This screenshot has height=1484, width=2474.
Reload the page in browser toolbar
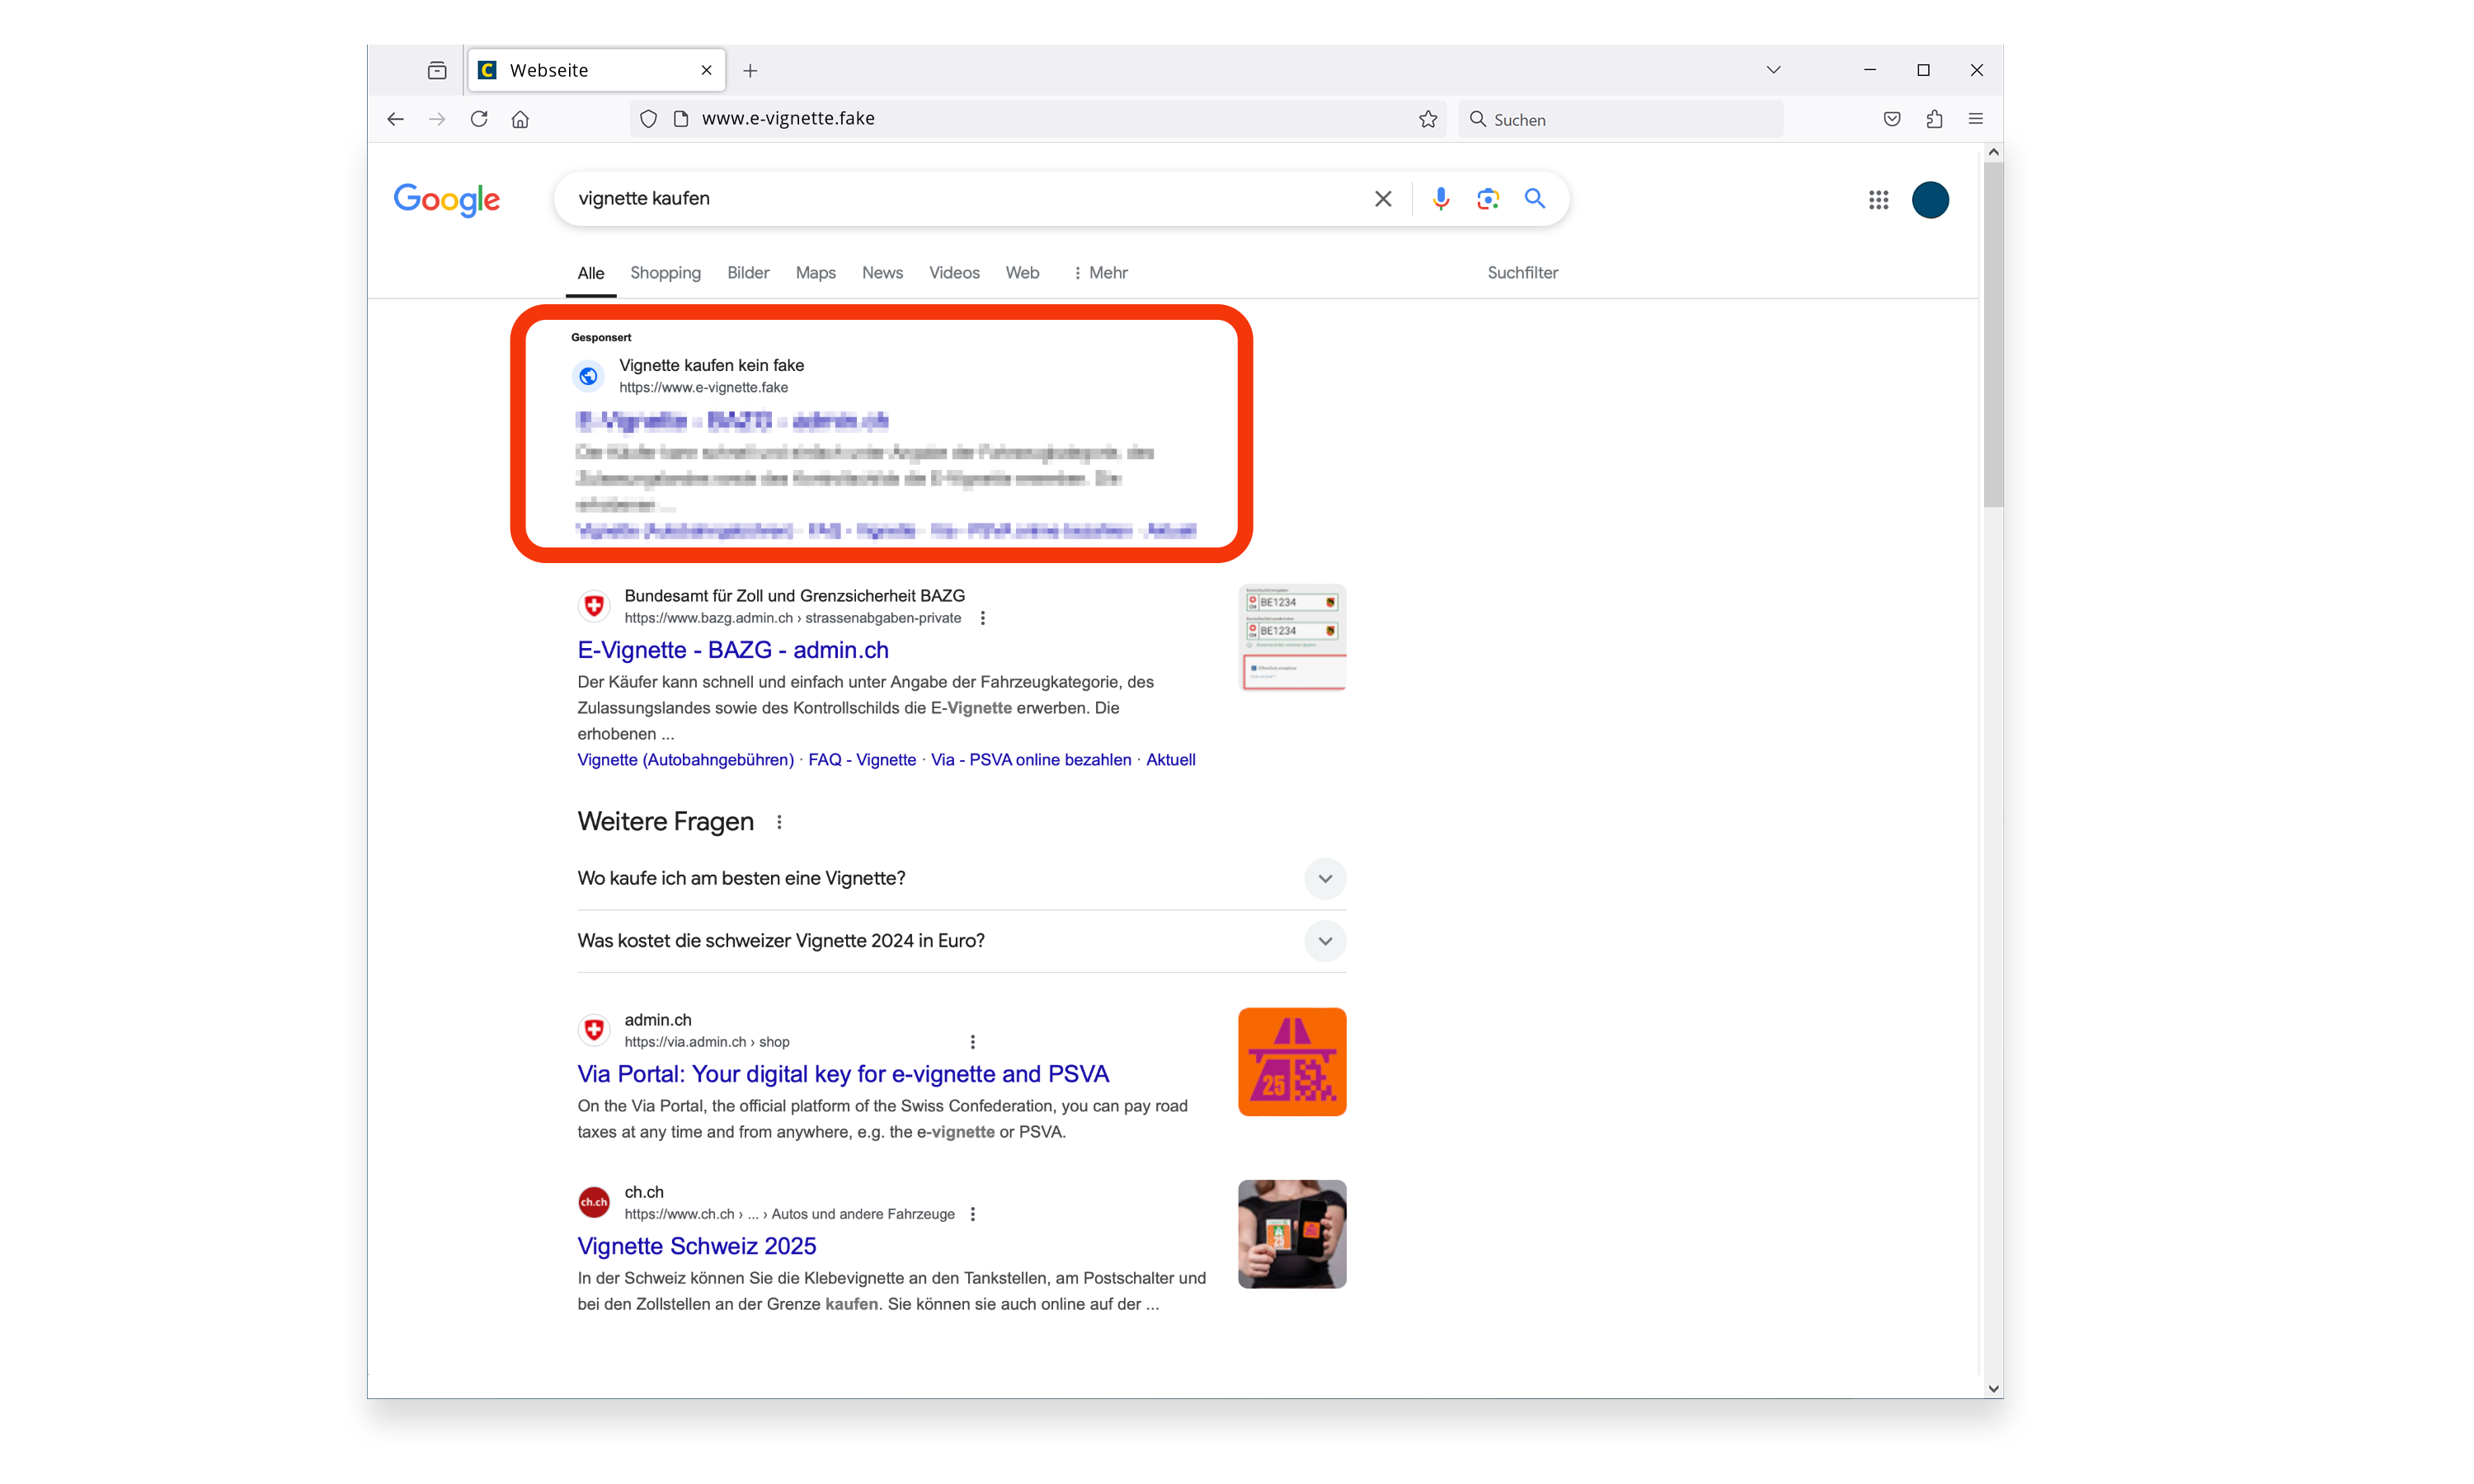479,119
